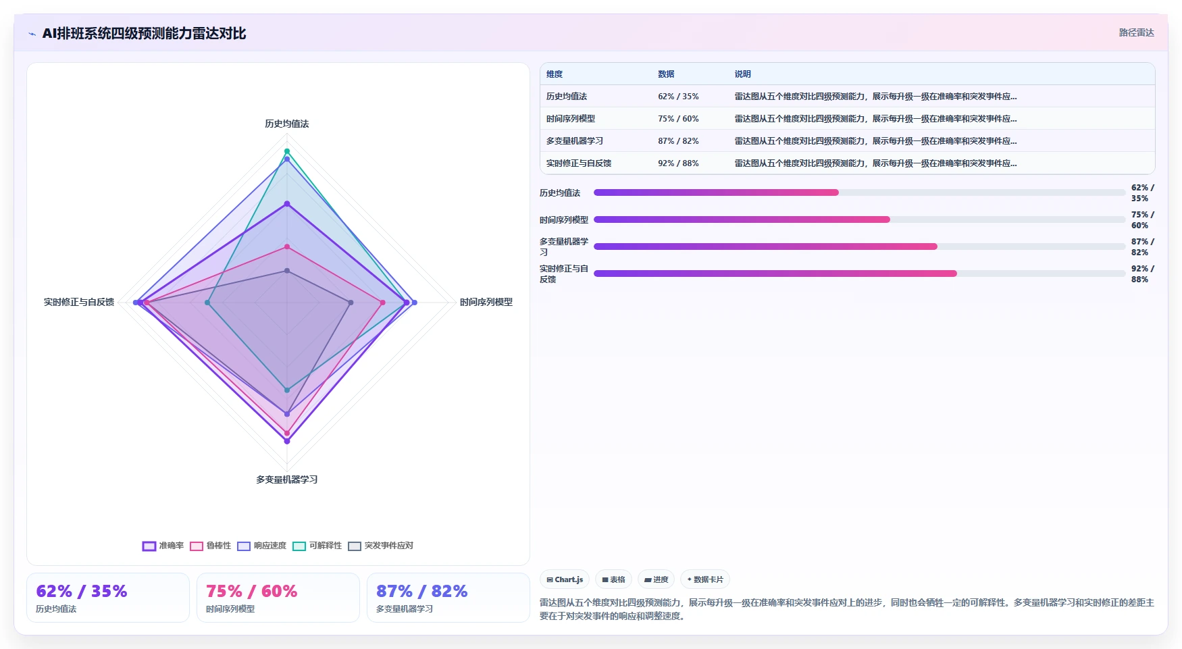Open the 62% / 35% 历史均值法 stat card
Screen dimensions: 1182x649
click(108, 598)
